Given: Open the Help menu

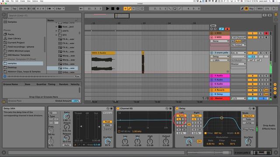Looking at the screenshot, I should click(x=42, y=1).
